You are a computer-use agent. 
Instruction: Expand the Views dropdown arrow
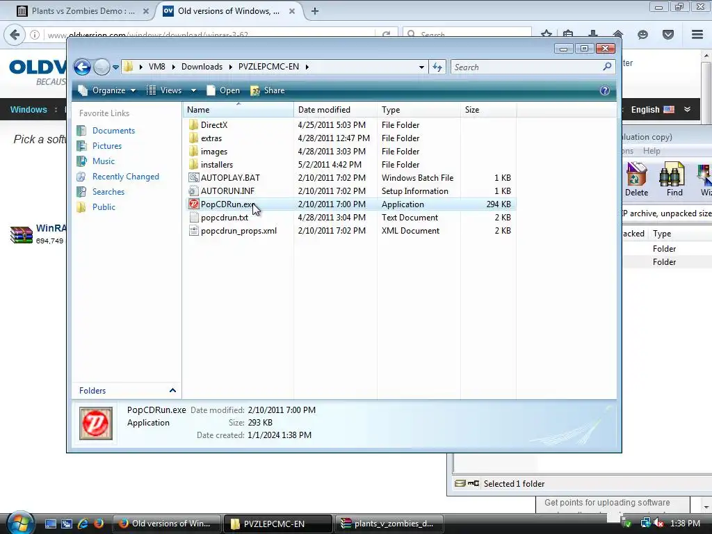[x=193, y=90]
